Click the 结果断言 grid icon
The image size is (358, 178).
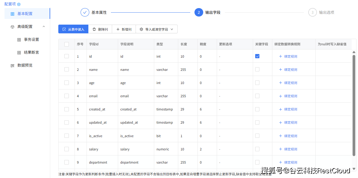pyautogui.click(x=19, y=53)
